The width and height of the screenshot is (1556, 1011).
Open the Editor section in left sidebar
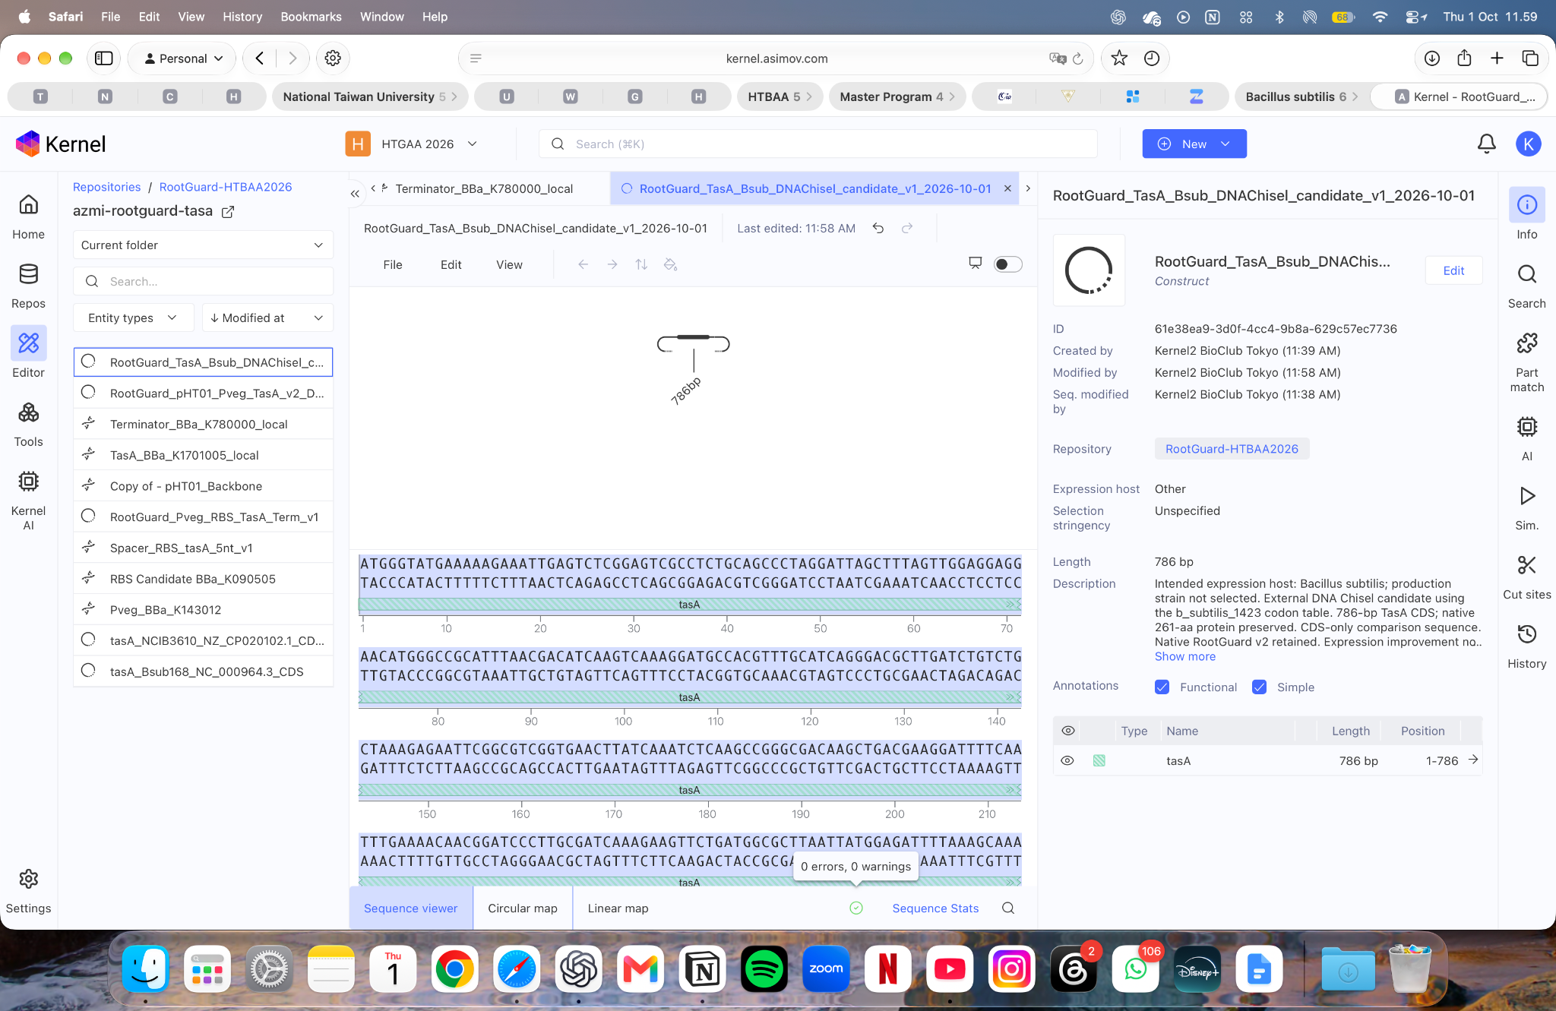pyautogui.click(x=28, y=352)
